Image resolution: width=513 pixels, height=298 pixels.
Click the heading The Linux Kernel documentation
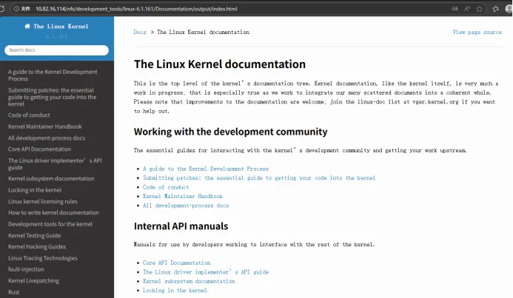point(220,64)
